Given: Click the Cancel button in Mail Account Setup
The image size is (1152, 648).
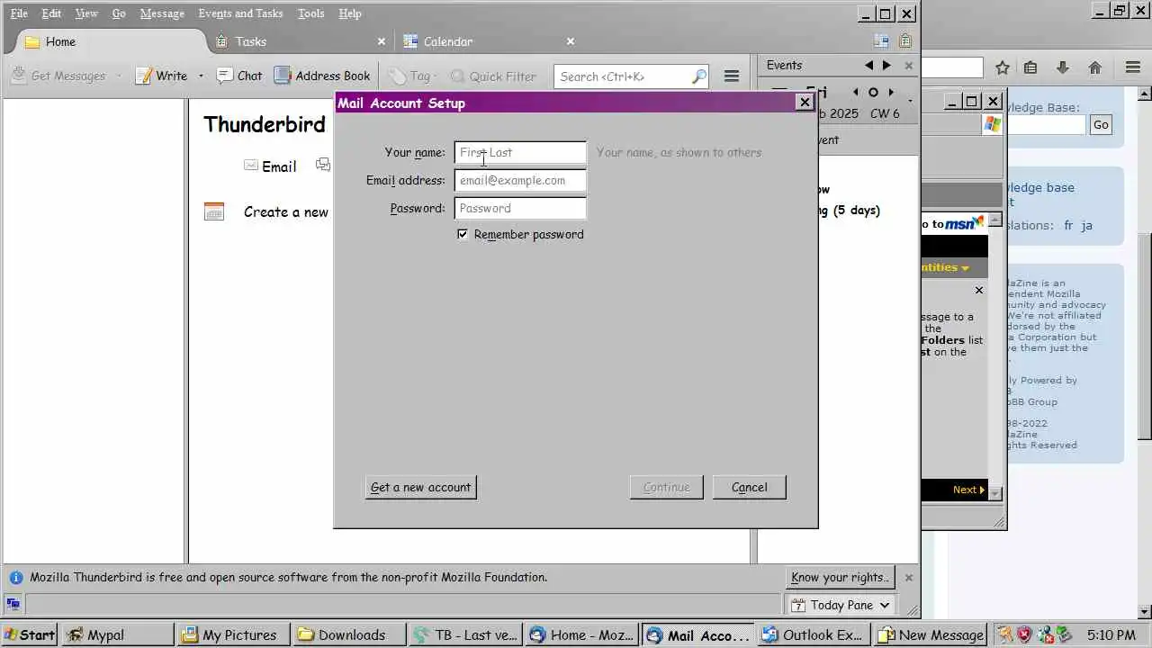Looking at the screenshot, I should tap(749, 487).
